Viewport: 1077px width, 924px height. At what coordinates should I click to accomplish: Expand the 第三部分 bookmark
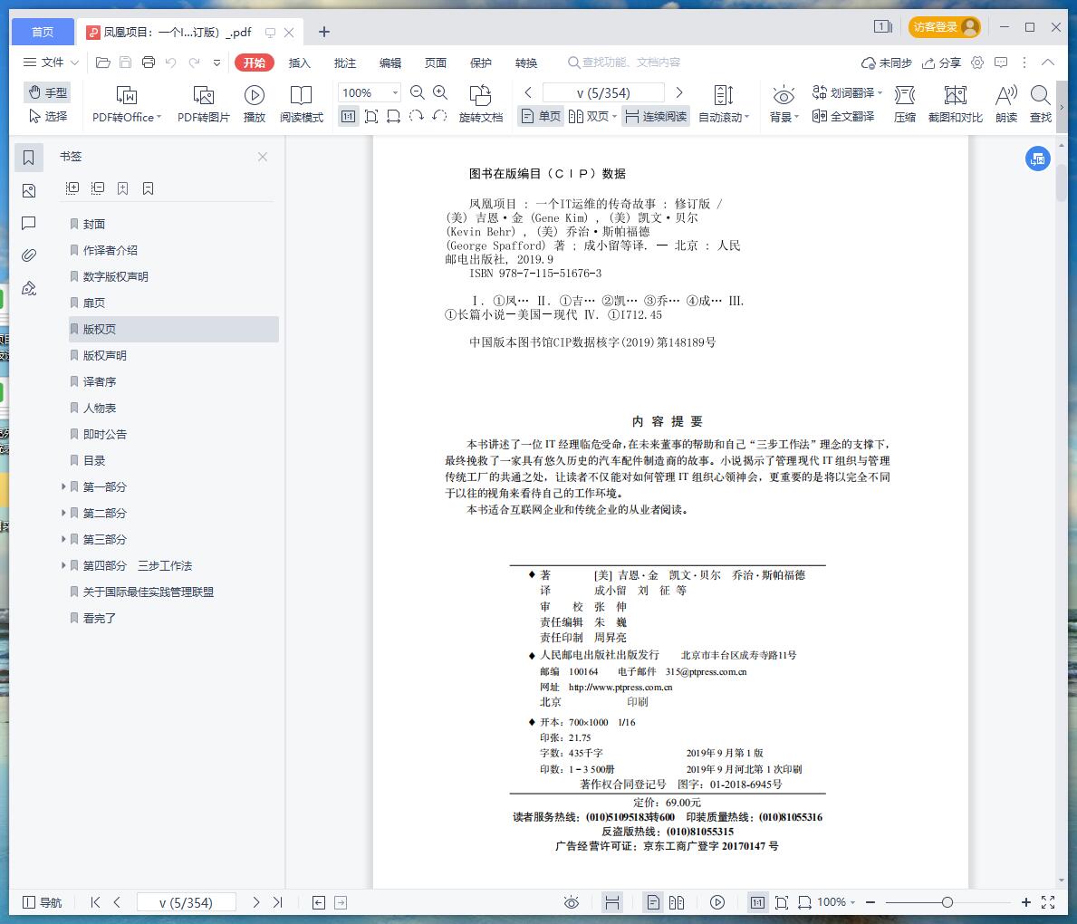tap(63, 539)
